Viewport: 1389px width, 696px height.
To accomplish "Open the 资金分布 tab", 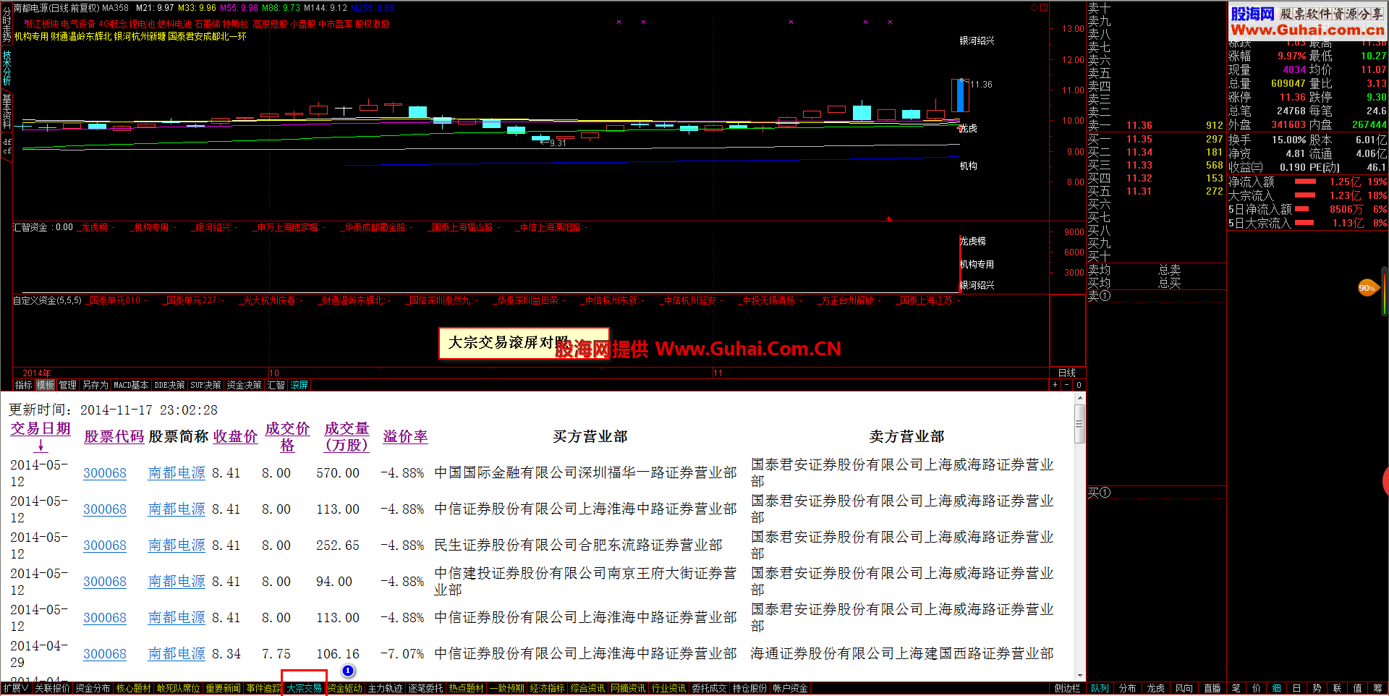I will pyautogui.click(x=93, y=688).
